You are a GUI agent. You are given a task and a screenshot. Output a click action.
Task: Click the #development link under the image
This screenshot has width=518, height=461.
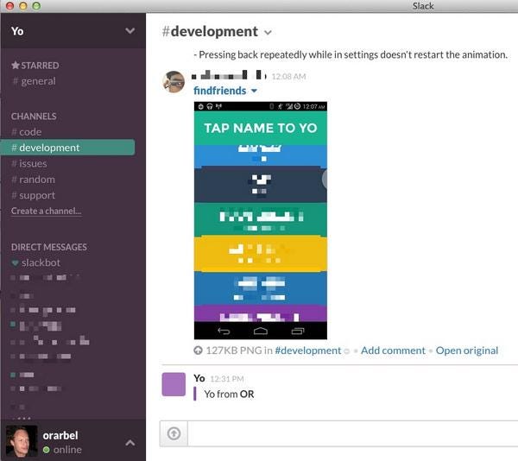308,350
